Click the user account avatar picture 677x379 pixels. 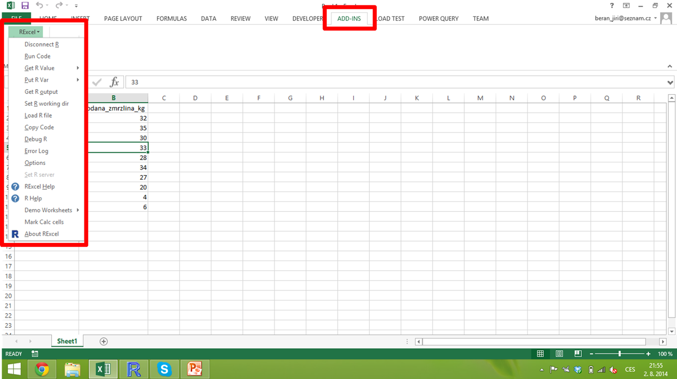(666, 18)
